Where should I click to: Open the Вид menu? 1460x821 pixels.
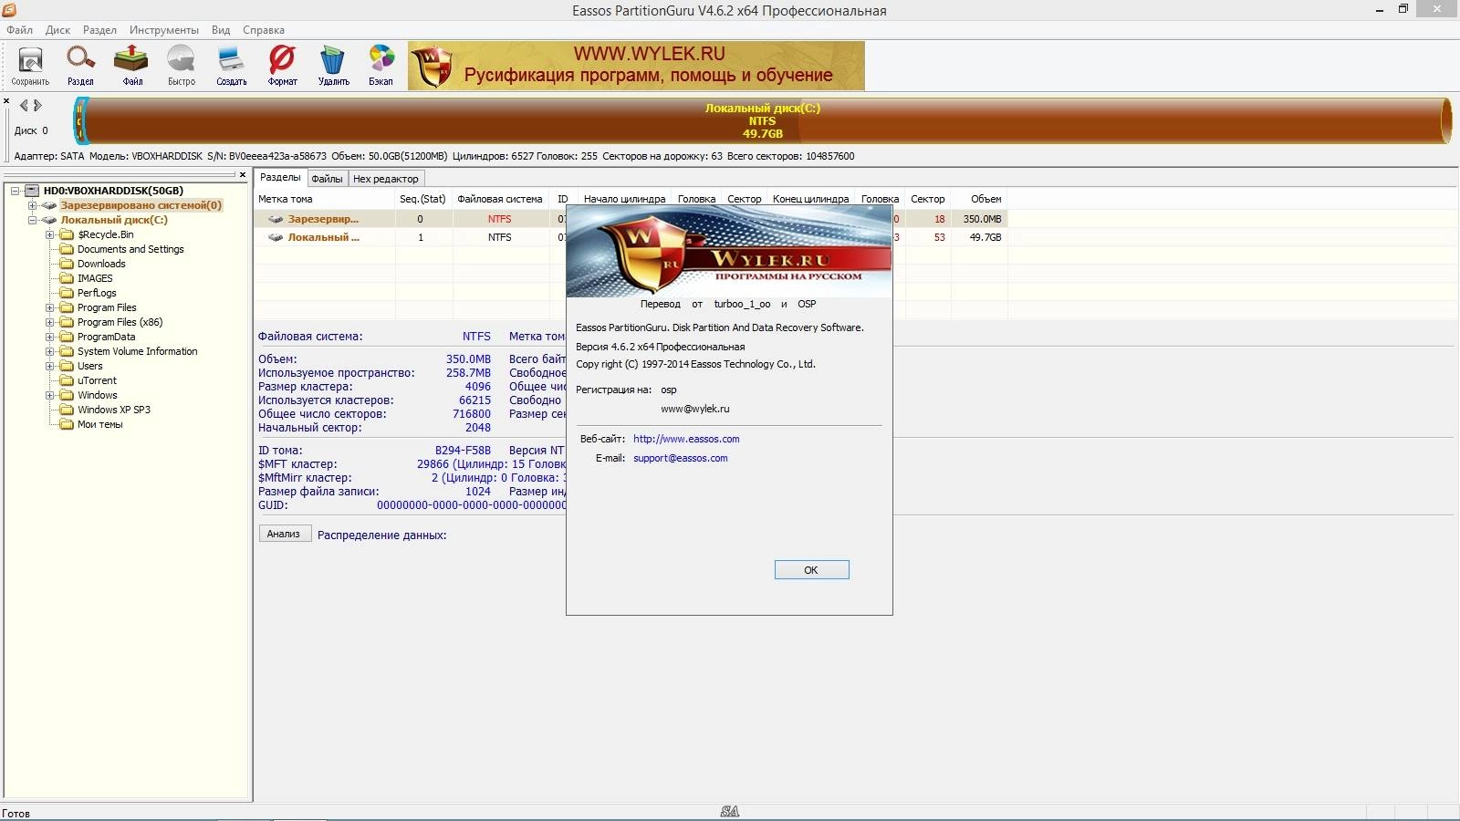coord(221,30)
